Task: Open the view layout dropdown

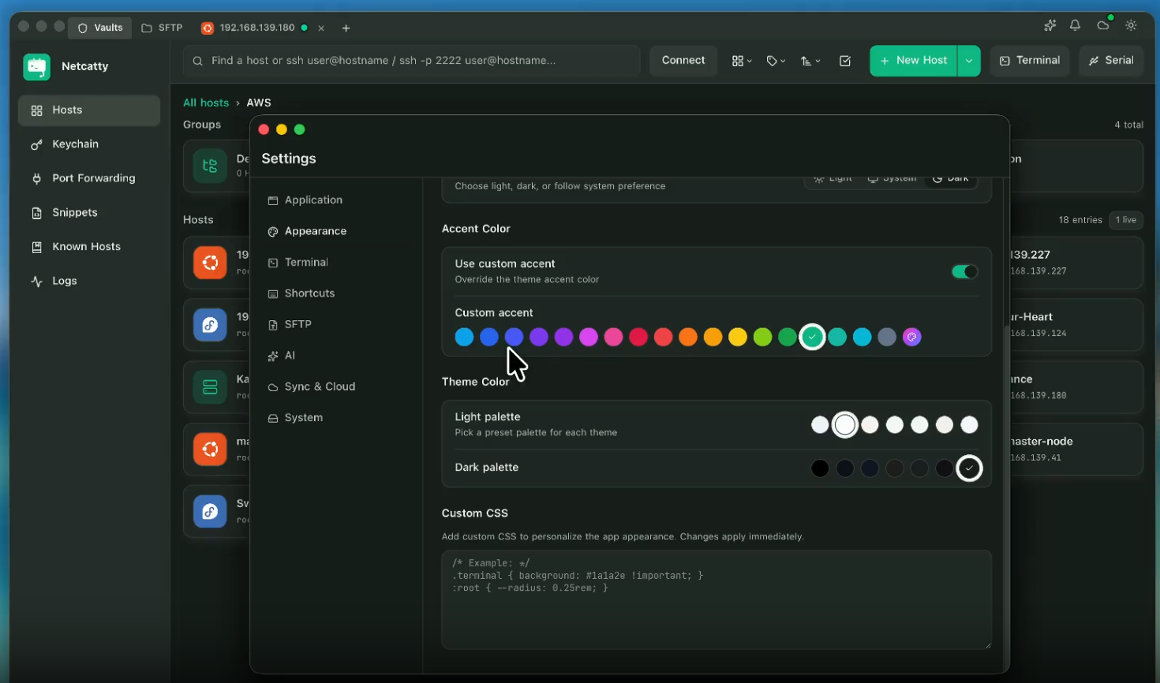Action: pos(741,61)
